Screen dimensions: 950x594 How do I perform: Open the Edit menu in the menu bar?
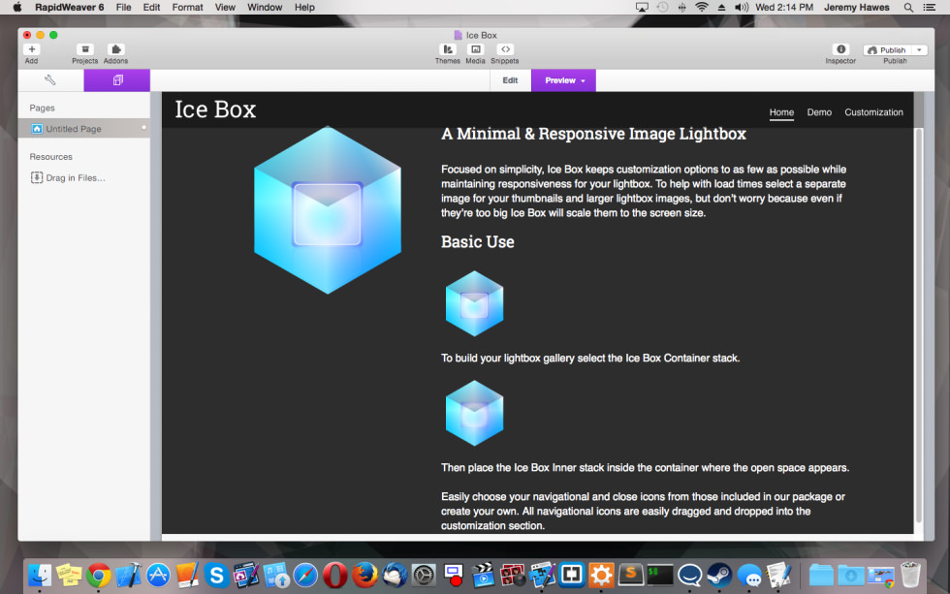coord(151,7)
